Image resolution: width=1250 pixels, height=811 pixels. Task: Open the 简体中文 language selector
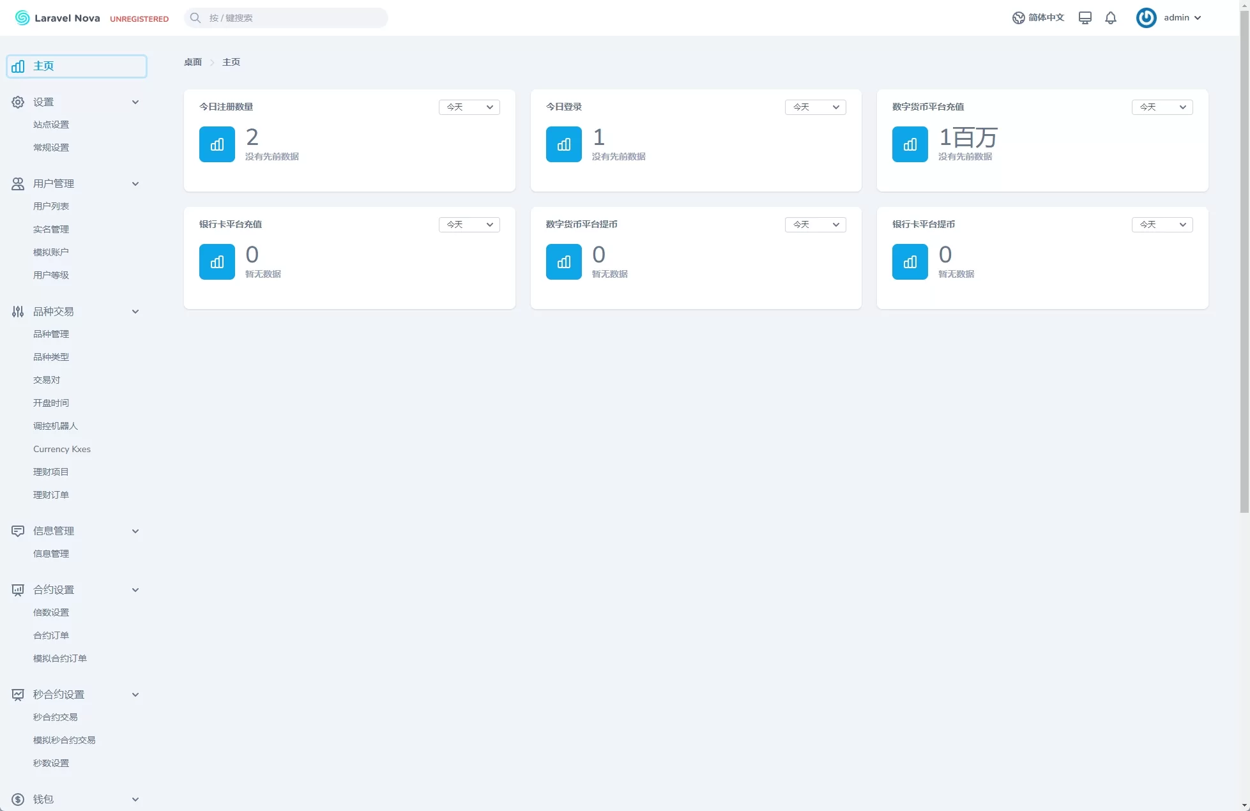pyautogui.click(x=1039, y=18)
